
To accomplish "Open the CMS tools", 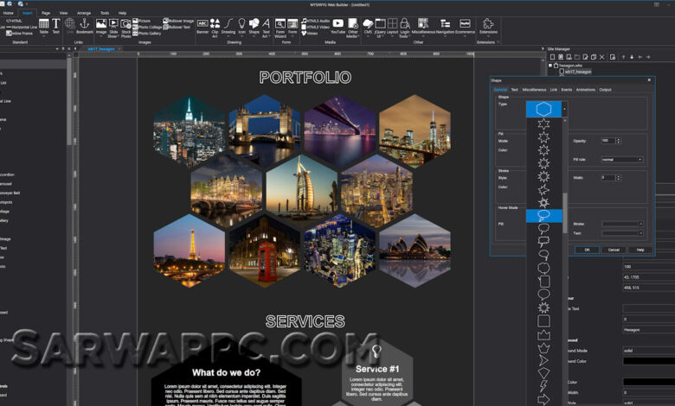I will (x=368, y=26).
